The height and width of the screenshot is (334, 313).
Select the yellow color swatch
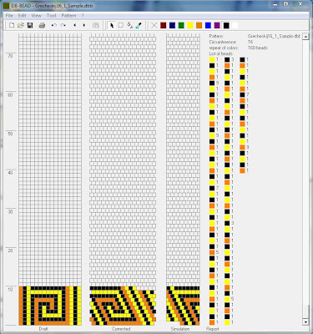pyautogui.click(x=190, y=26)
